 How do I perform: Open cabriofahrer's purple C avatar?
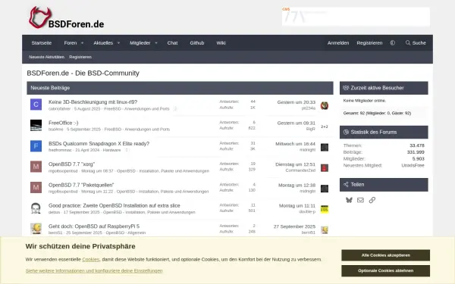36,105
